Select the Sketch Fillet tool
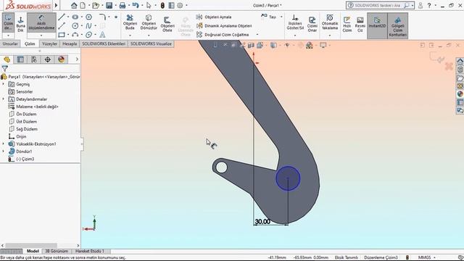Viewport: 464px width, 261px height. coord(102,17)
